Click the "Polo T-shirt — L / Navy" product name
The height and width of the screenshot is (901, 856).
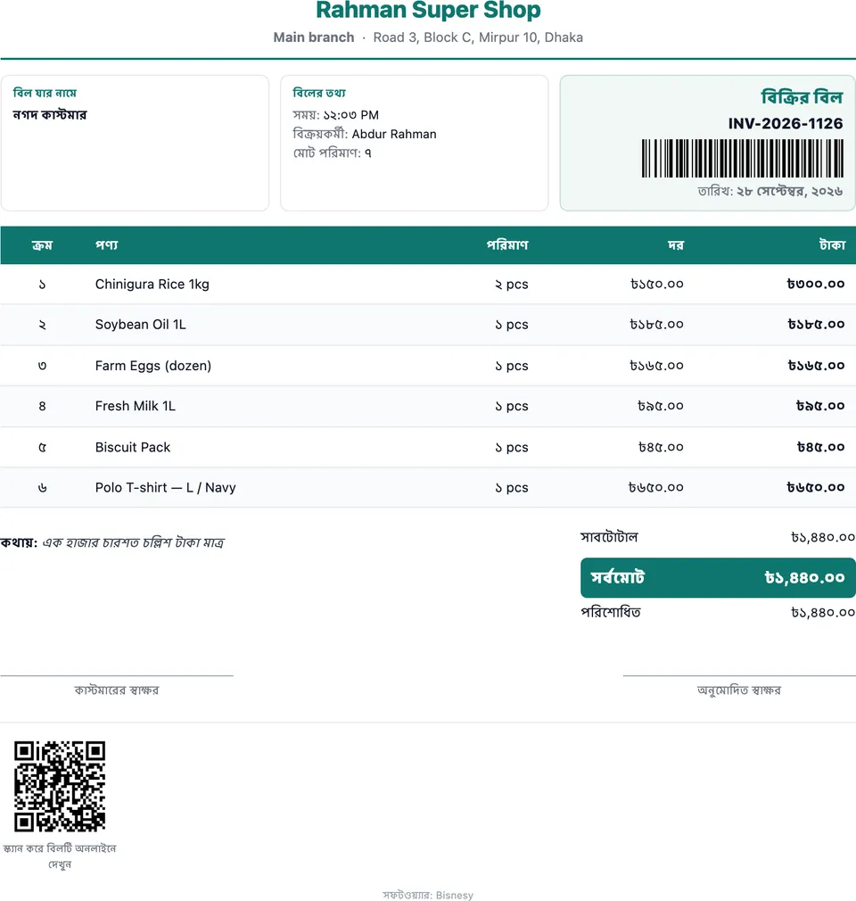point(166,487)
